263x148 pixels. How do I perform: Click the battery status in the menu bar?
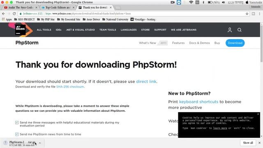[214, 2]
